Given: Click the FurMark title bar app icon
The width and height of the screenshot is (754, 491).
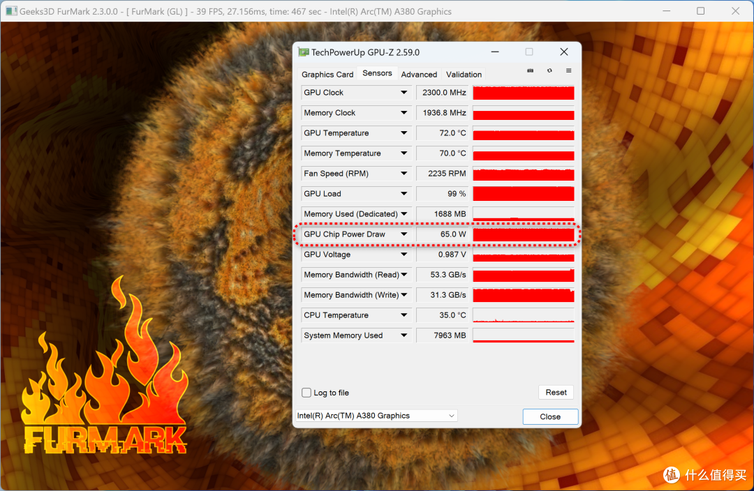Looking at the screenshot, I should [11, 11].
